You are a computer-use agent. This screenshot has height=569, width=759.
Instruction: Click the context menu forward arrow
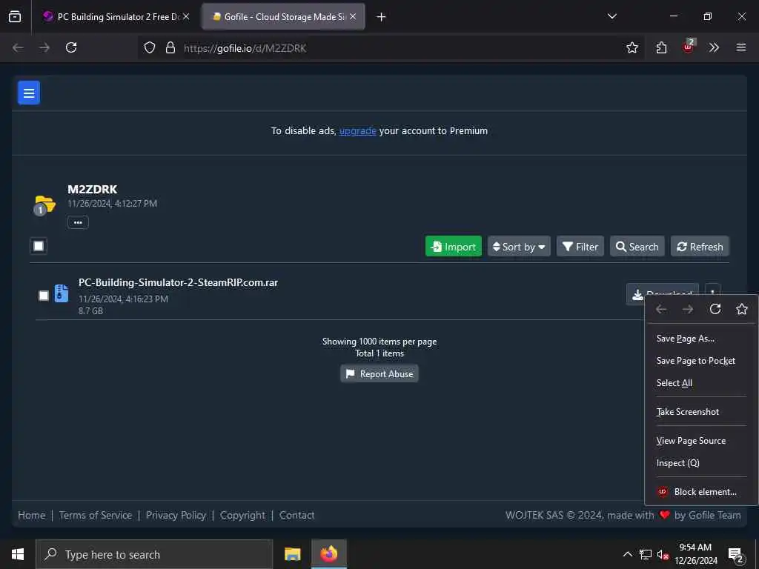pyautogui.click(x=688, y=309)
